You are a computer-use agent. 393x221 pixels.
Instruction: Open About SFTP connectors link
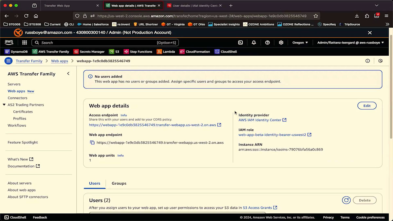(28, 197)
